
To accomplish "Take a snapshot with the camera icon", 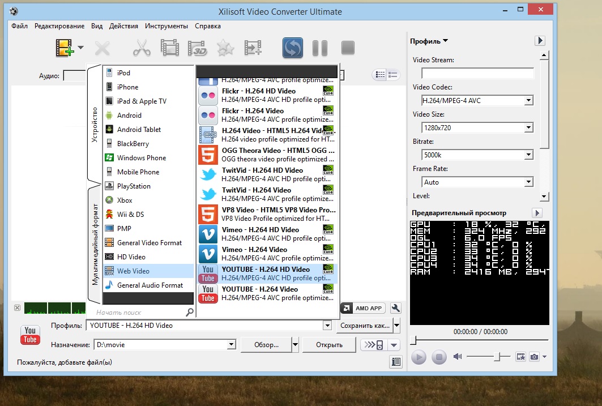I will click(x=534, y=357).
